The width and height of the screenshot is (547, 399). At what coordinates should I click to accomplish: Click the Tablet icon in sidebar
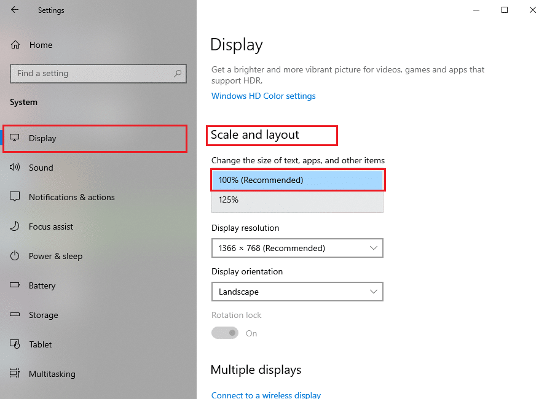coord(16,344)
